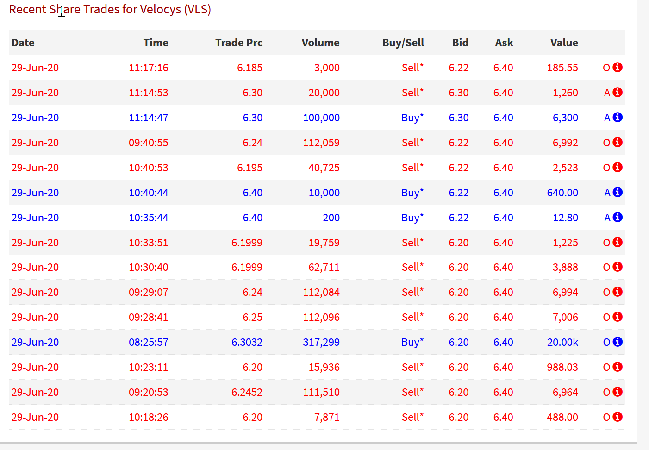Click trade price 6.195

[x=250, y=168]
